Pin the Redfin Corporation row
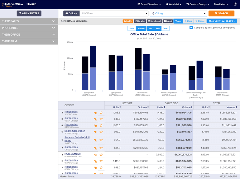 click(x=95, y=132)
